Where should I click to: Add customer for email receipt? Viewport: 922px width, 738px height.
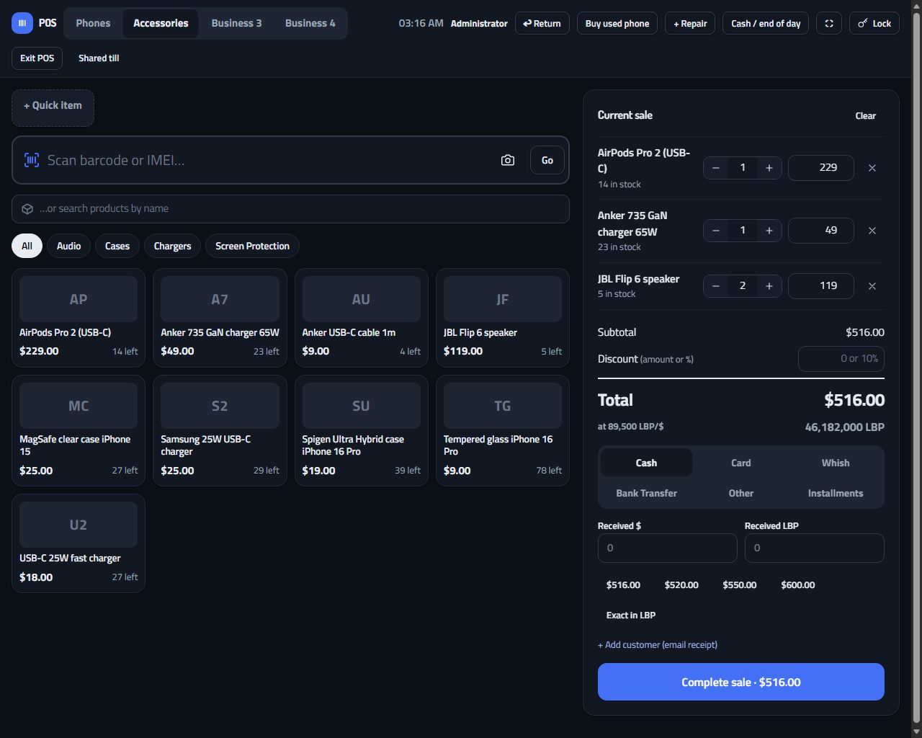[x=658, y=644]
